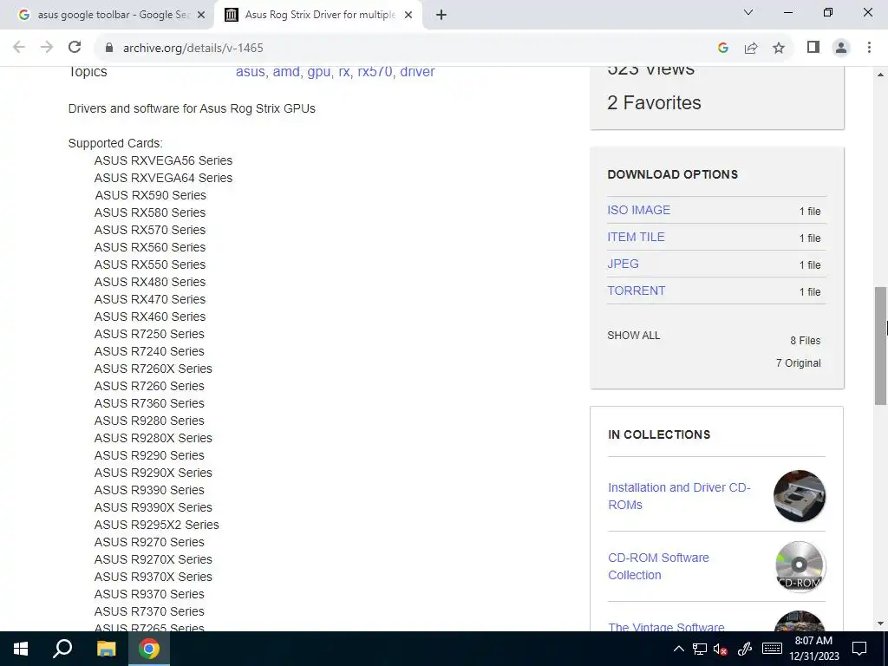This screenshot has width=888, height=666.
Task: Open the tab search chevron
Action: 748,12
